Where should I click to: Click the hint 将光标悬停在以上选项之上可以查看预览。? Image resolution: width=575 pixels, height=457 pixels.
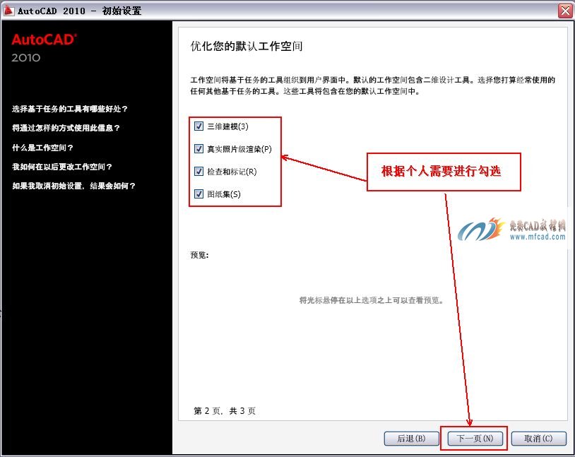point(372,300)
